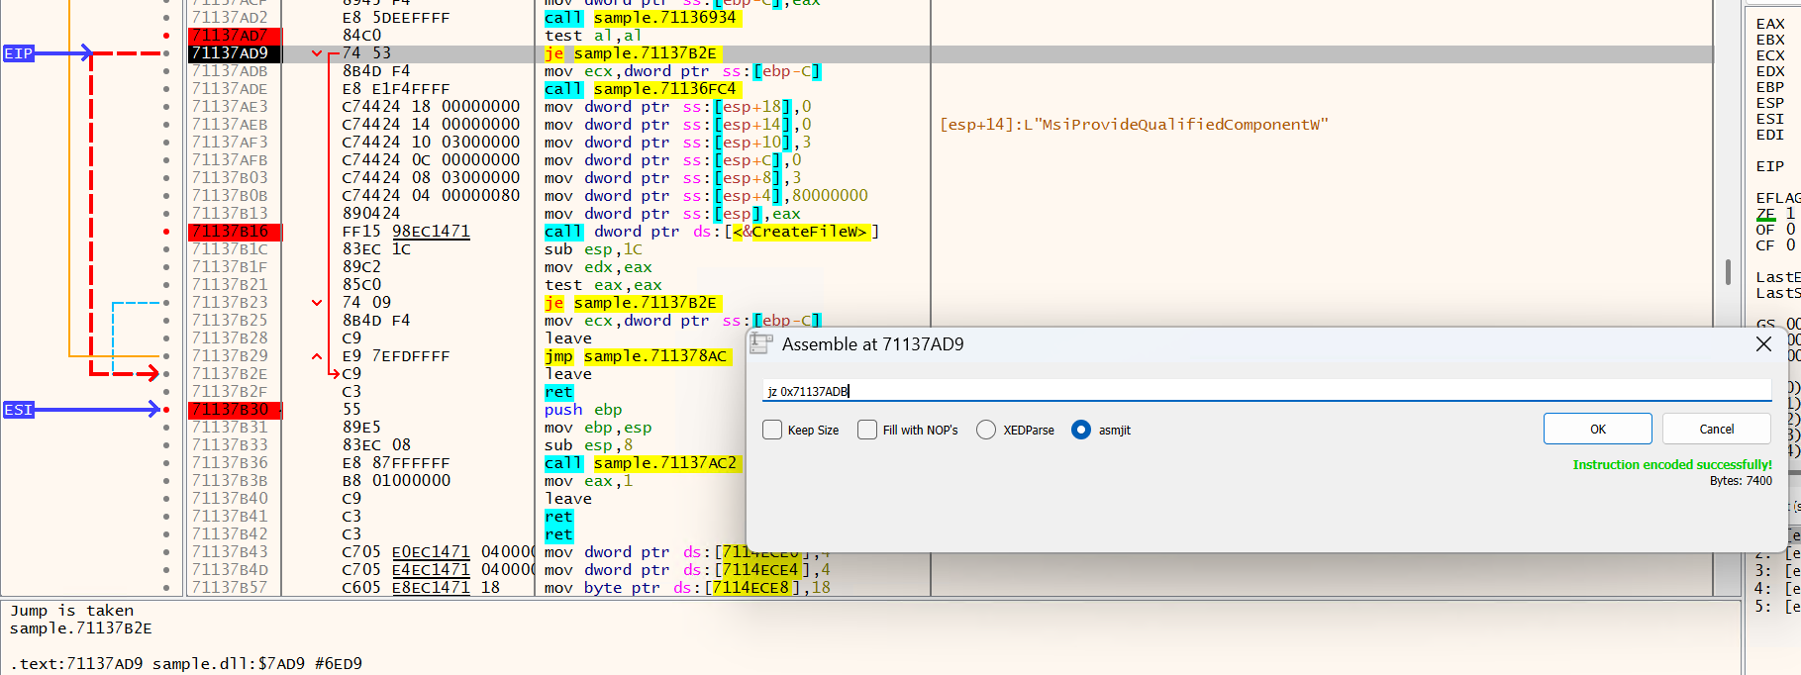Focus the instruction input containing jz 0x71137ADB
1801x675 pixels.
coord(1265,391)
